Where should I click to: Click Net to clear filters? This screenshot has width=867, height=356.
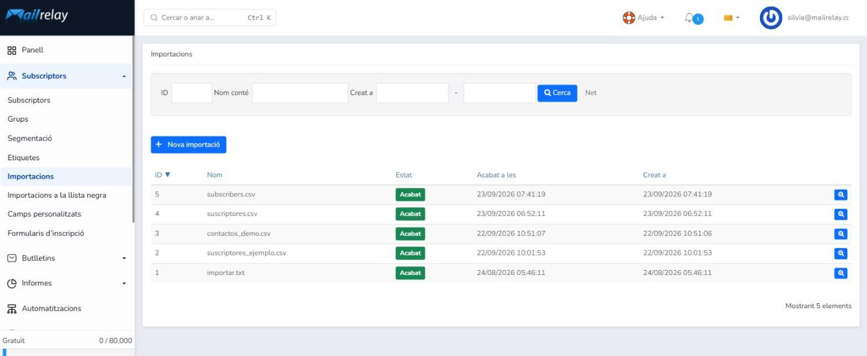[591, 93]
